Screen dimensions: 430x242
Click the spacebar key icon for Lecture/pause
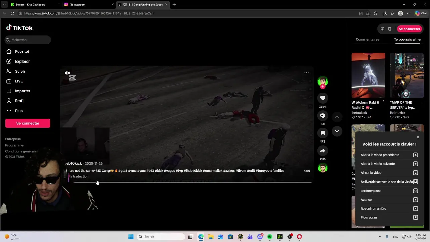click(x=415, y=191)
